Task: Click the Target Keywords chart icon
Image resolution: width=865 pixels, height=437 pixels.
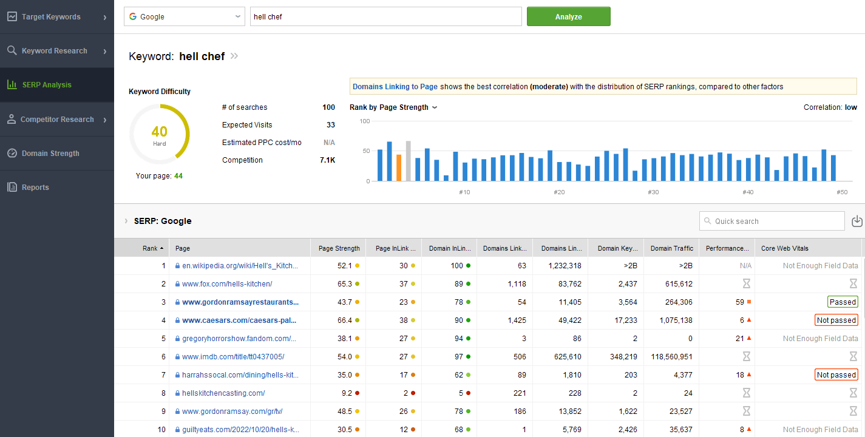Action: click(12, 17)
